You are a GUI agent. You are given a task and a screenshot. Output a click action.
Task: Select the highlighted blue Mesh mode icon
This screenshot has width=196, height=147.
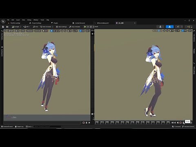click(x=169, y=27)
